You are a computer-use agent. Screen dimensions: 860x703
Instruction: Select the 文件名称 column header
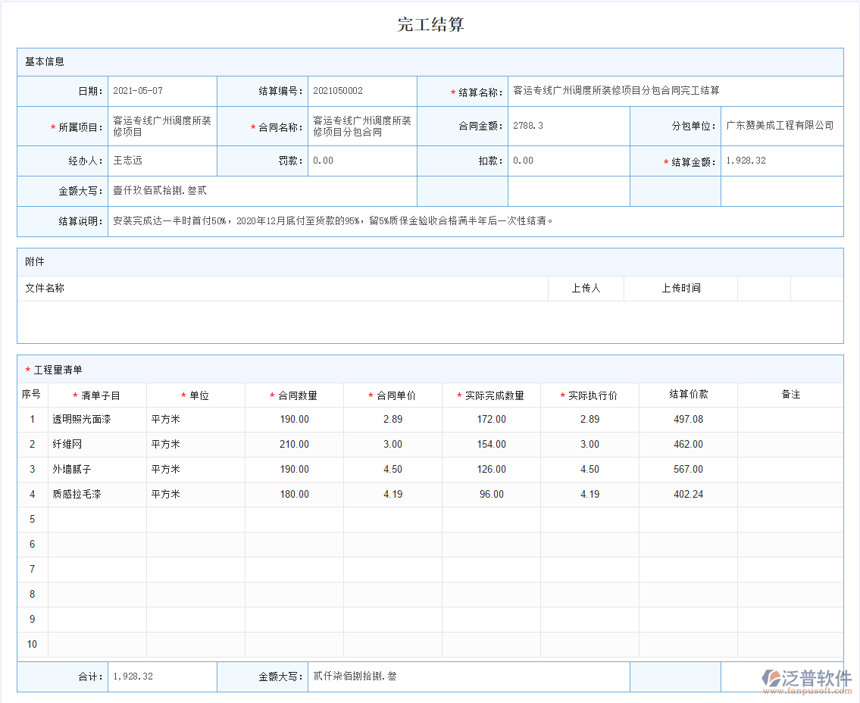click(48, 288)
